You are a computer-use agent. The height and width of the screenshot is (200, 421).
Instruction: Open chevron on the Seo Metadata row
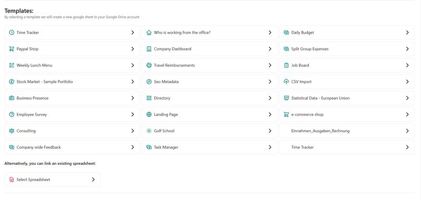coord(270,82)
